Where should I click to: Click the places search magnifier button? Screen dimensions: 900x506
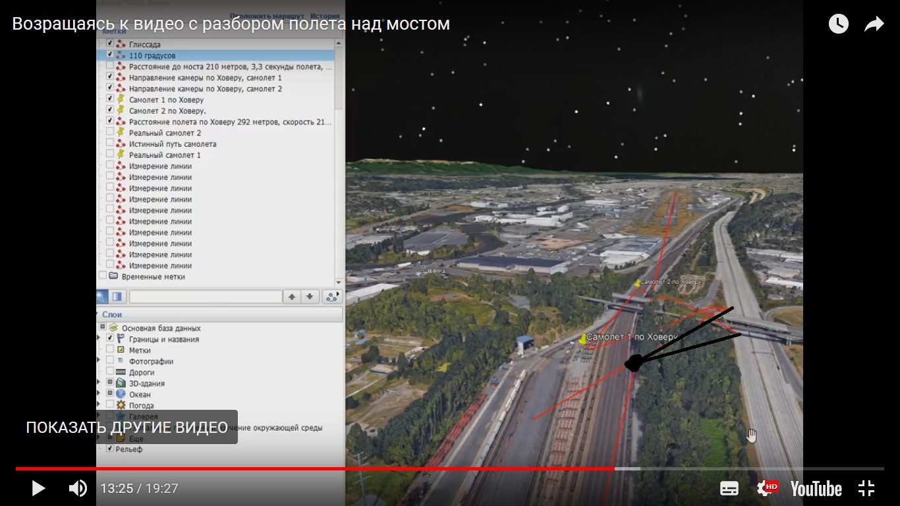(101, 296)
